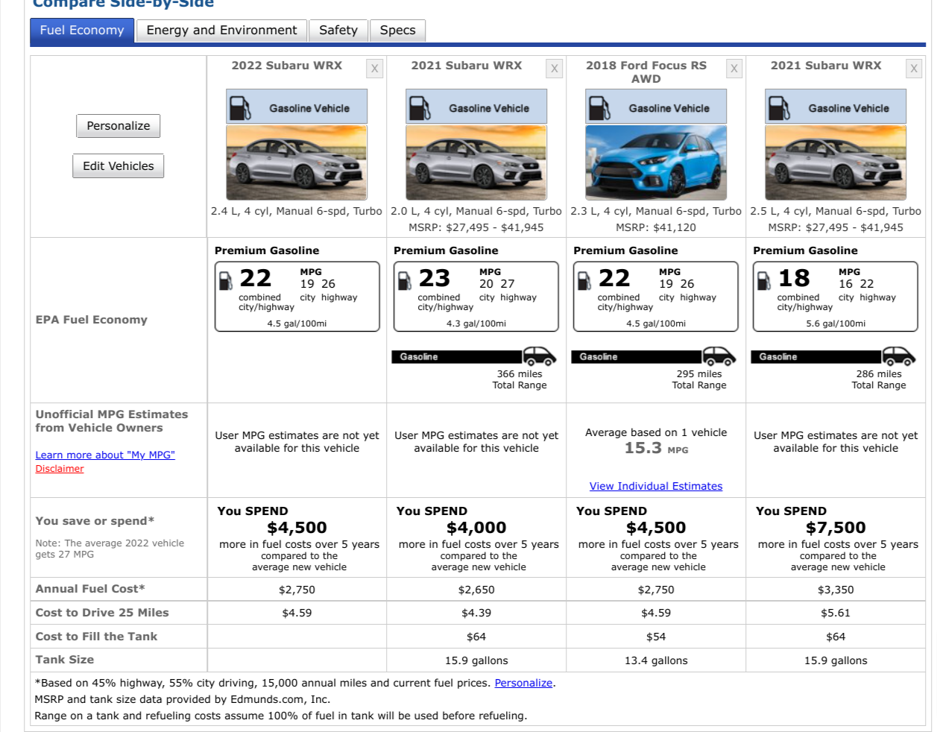Click the Ford Focus RS gas pump icon
Screen dimensions: 937x732
(599, 108)
